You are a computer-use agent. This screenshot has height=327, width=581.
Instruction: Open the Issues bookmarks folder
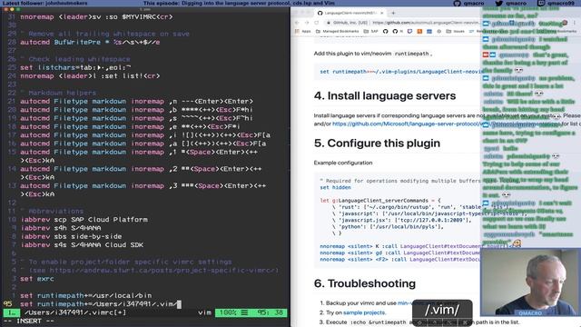click(x=456, y=32)
